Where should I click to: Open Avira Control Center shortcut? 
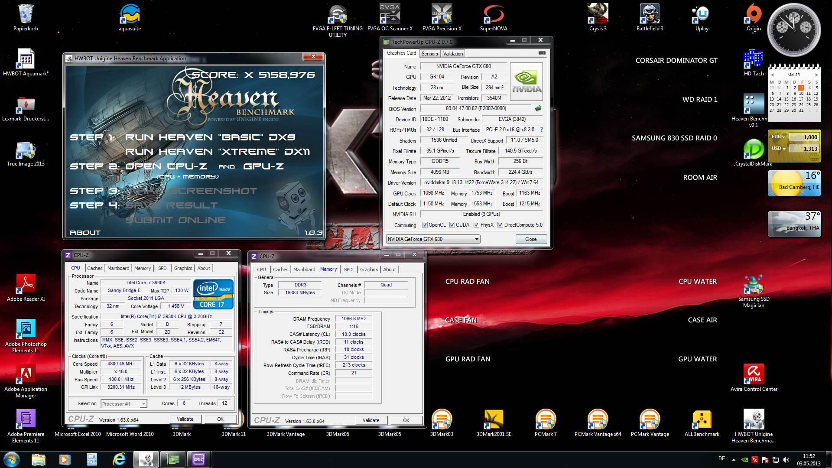tap(754, 378)
